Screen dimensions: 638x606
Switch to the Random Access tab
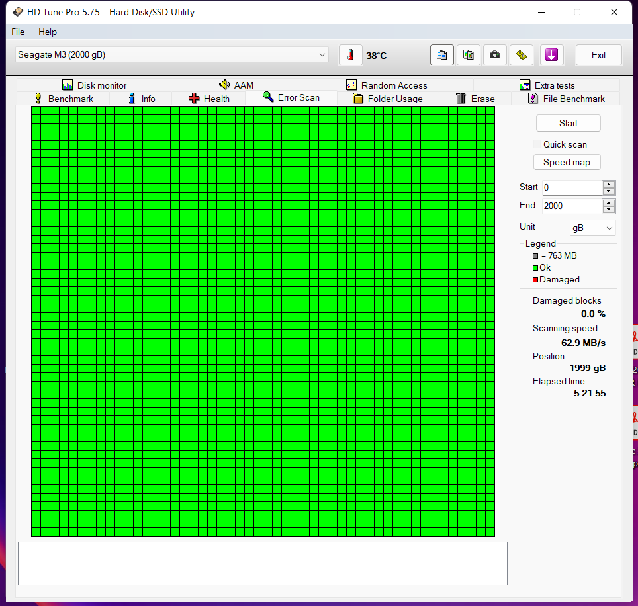click(x=387, y=85)
